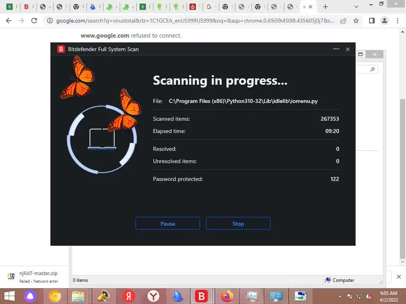Open the blue flame app in taskbar
Viewport: 406px width, 304px height.
pos(178,296)
